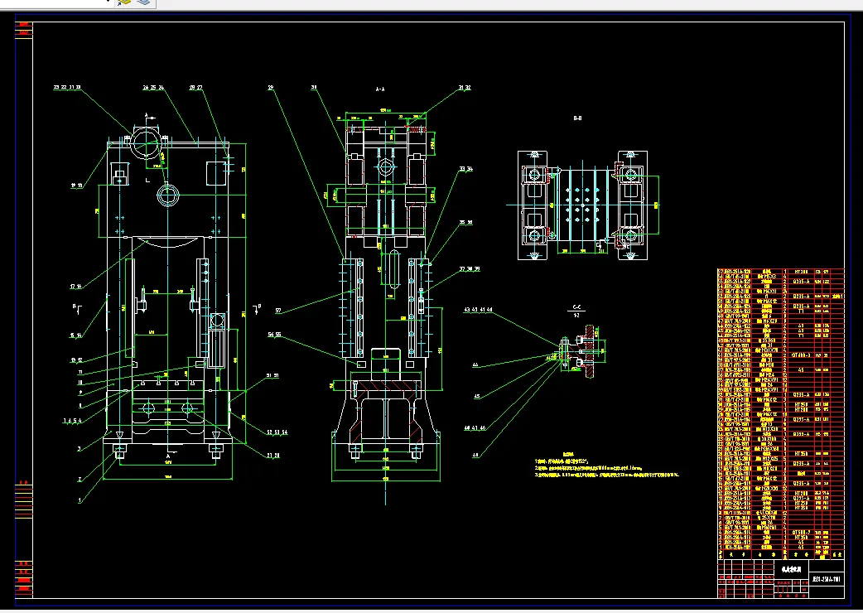Click the drawing title cell in title block

(792, 570)
